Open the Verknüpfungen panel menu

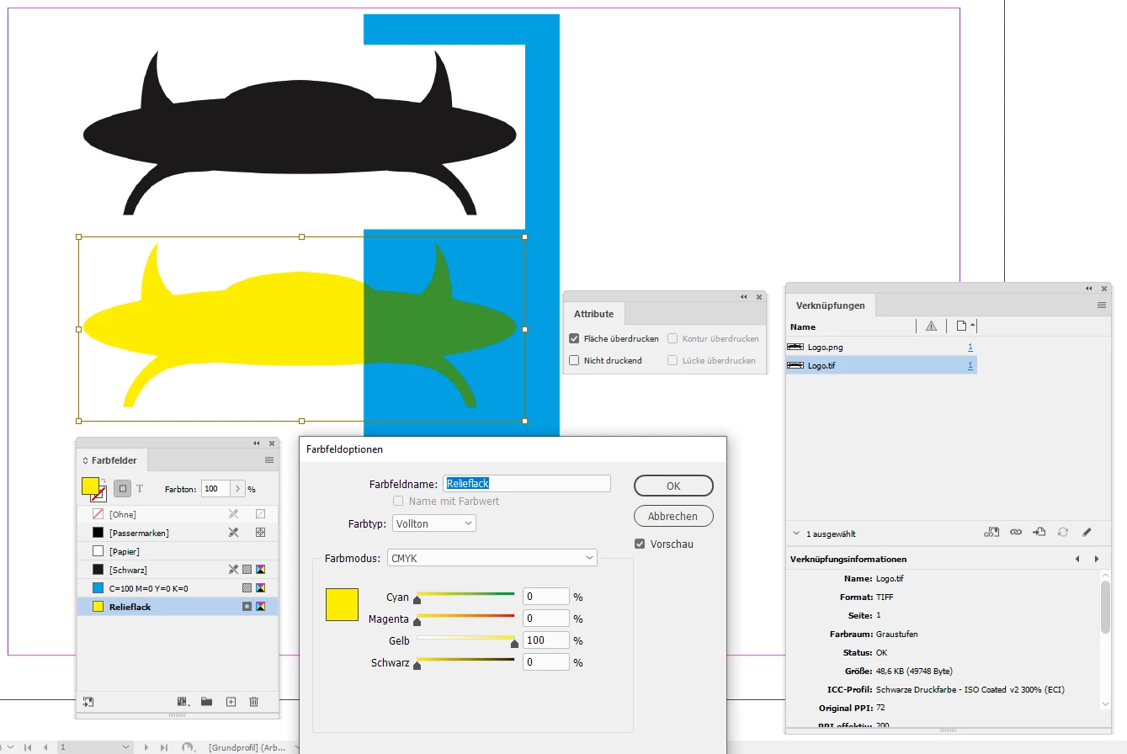1102,305
